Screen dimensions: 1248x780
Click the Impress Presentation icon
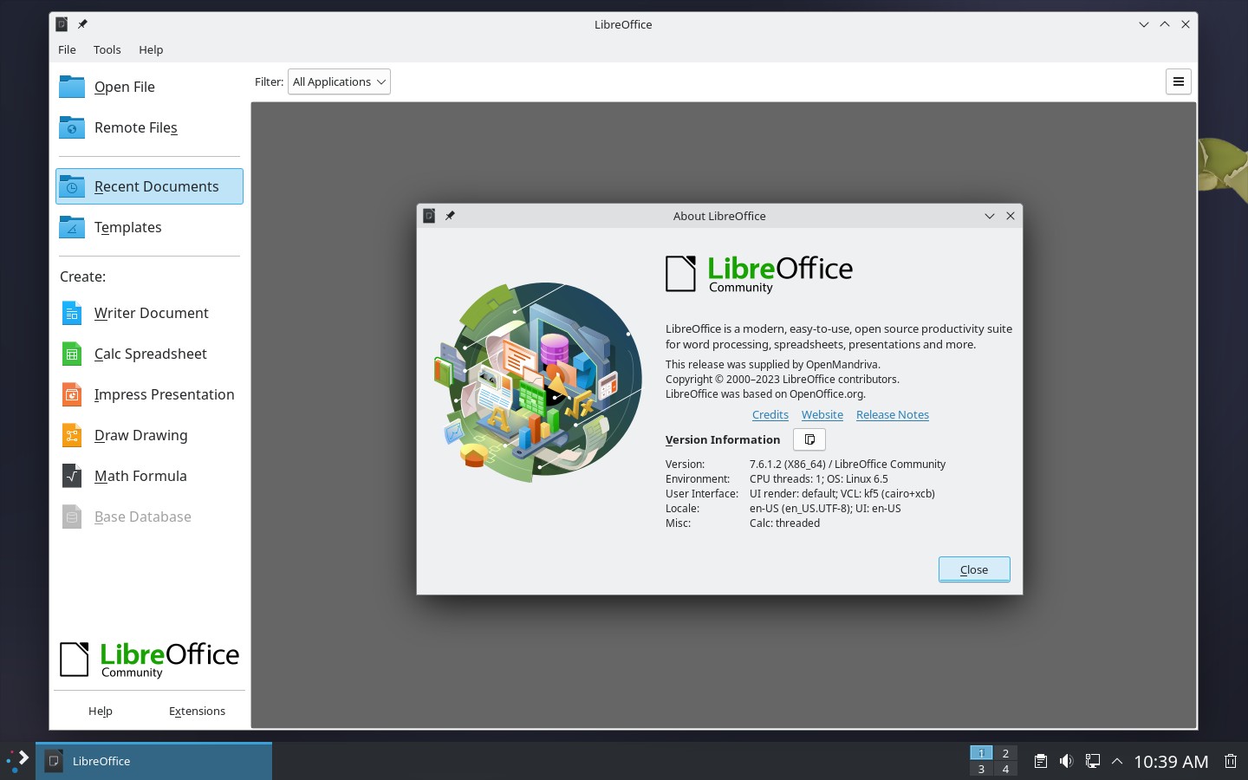tap(72, 394)
